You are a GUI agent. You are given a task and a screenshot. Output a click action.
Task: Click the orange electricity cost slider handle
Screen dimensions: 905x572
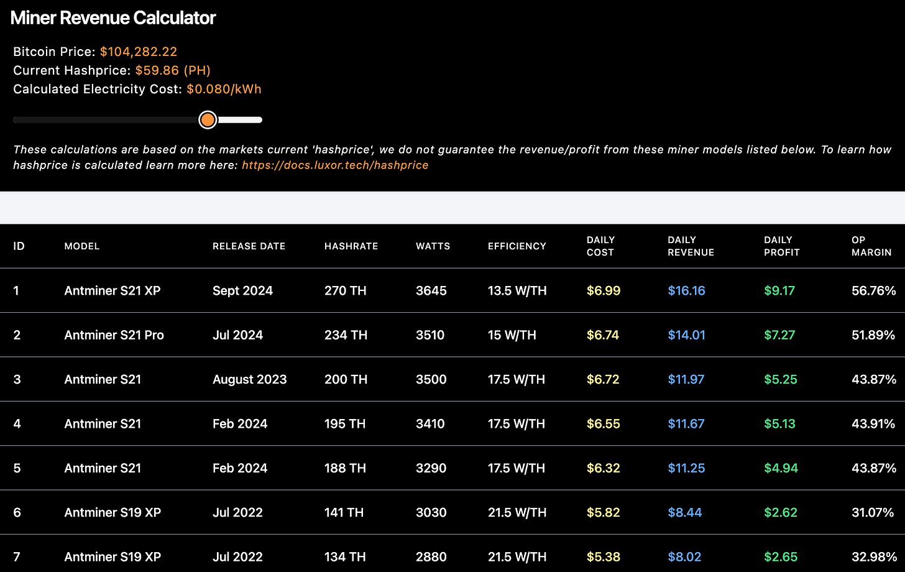click(x=208, y=120)
